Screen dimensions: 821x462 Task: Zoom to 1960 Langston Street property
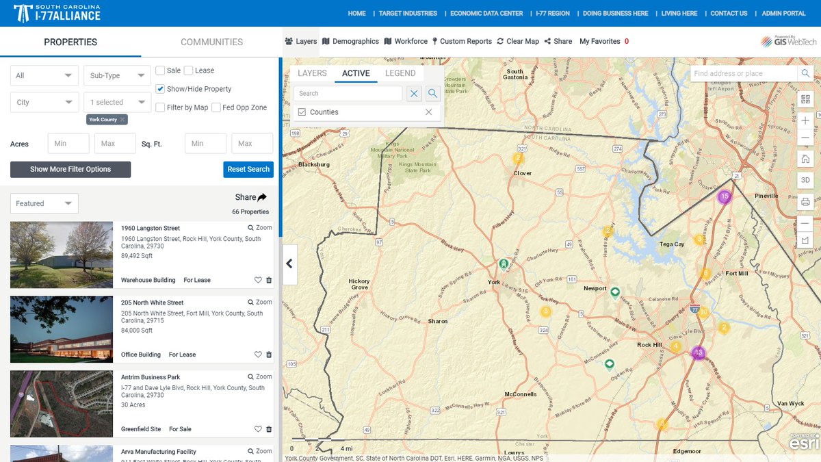coord(260,228)
